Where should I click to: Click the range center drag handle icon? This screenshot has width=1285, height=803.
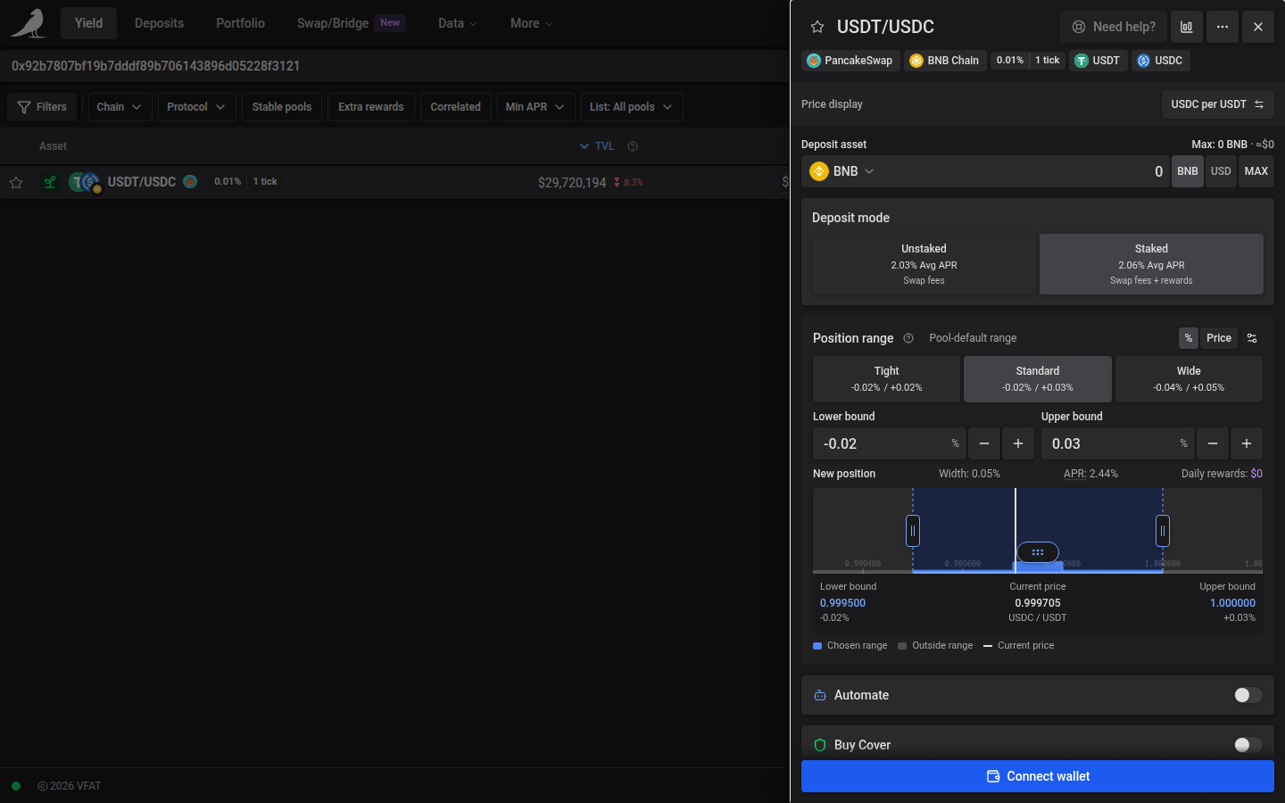(1037, 552)
